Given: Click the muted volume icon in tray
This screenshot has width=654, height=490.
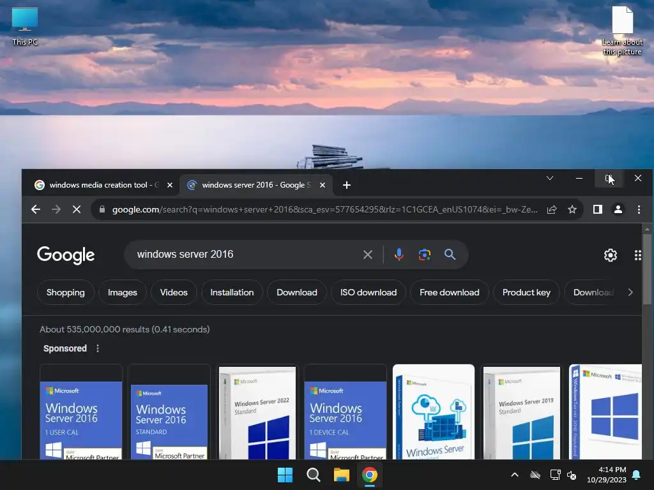Looking at the screenshot, I should (572, 475).
